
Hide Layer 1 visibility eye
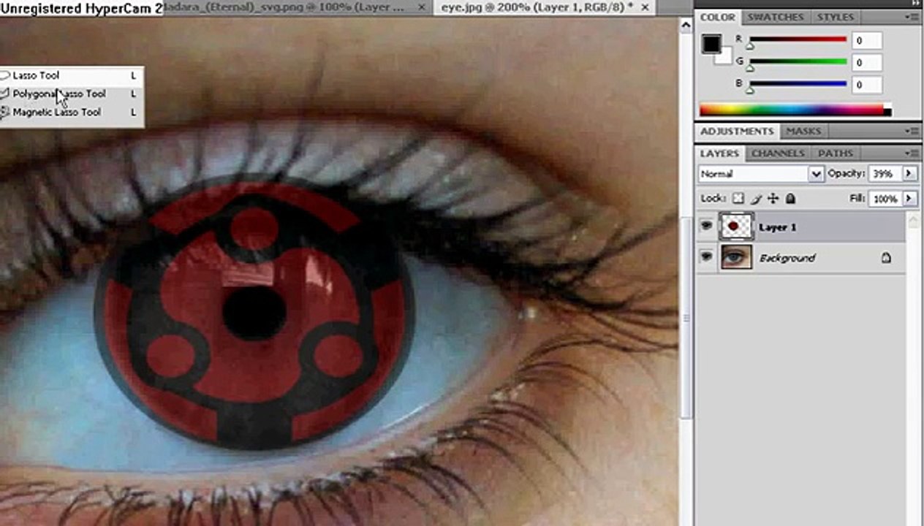pyautogui.click(x=706, y=226)
